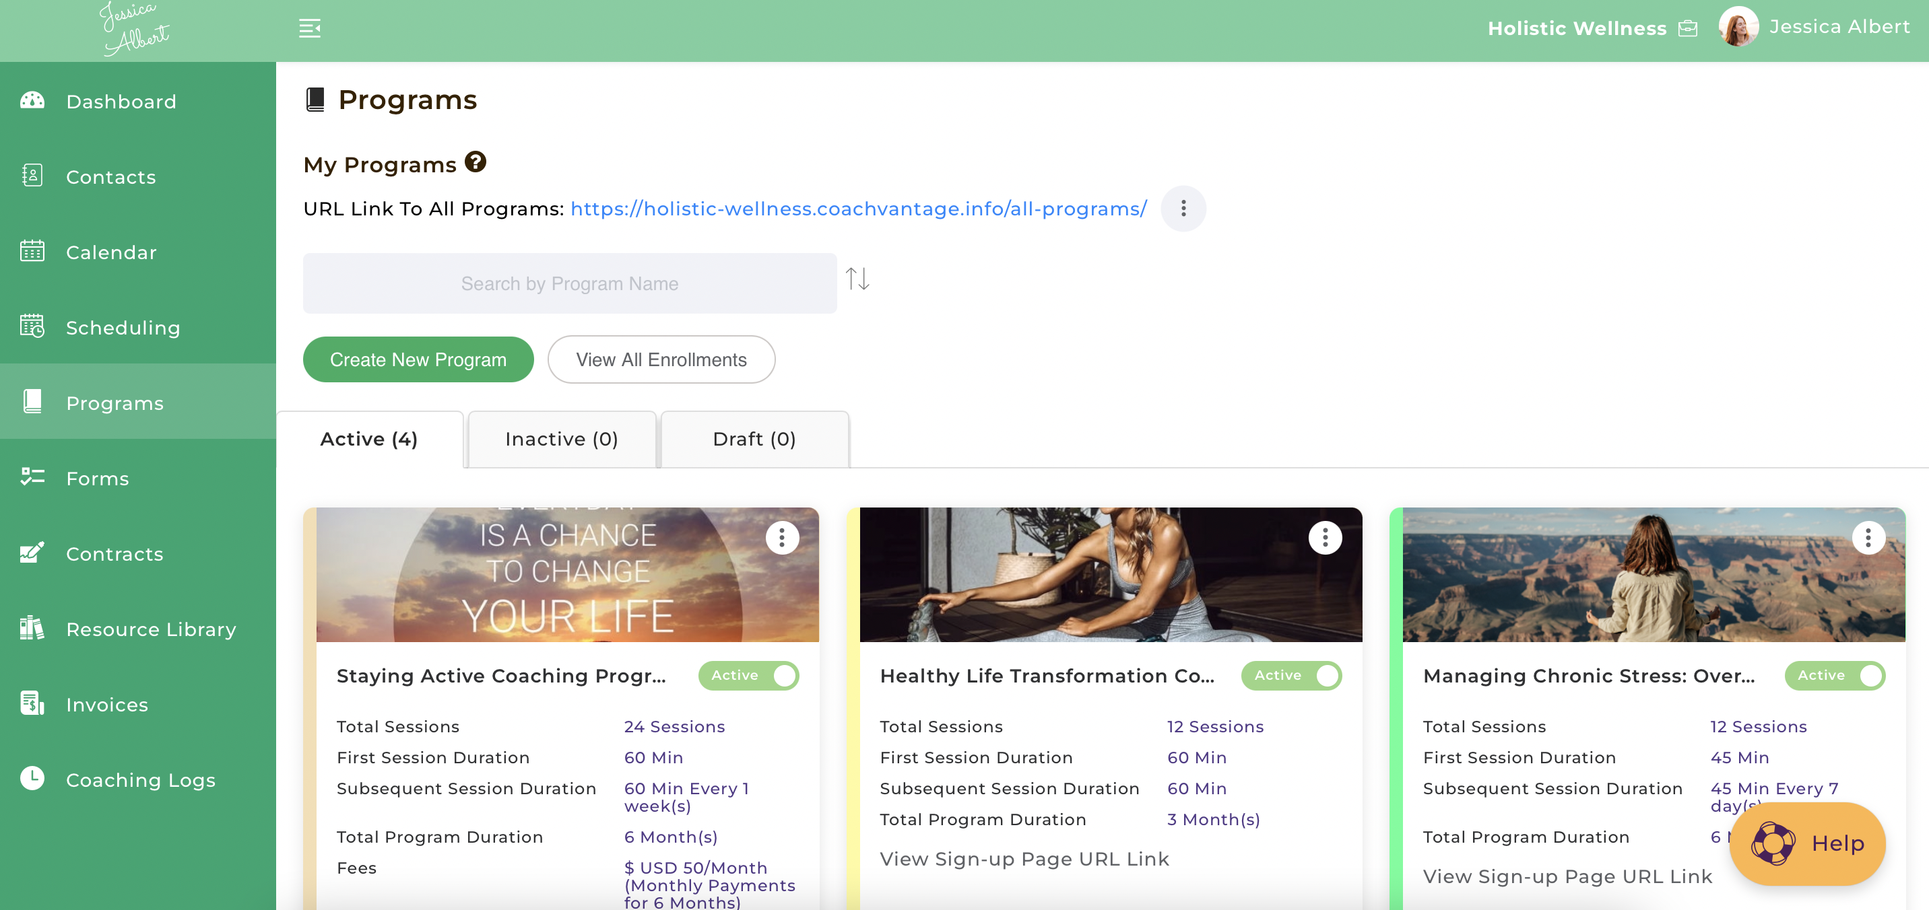Click the 24 Sessions value
The width and height of the screenshot is (1929, 910).
(675, 727)
